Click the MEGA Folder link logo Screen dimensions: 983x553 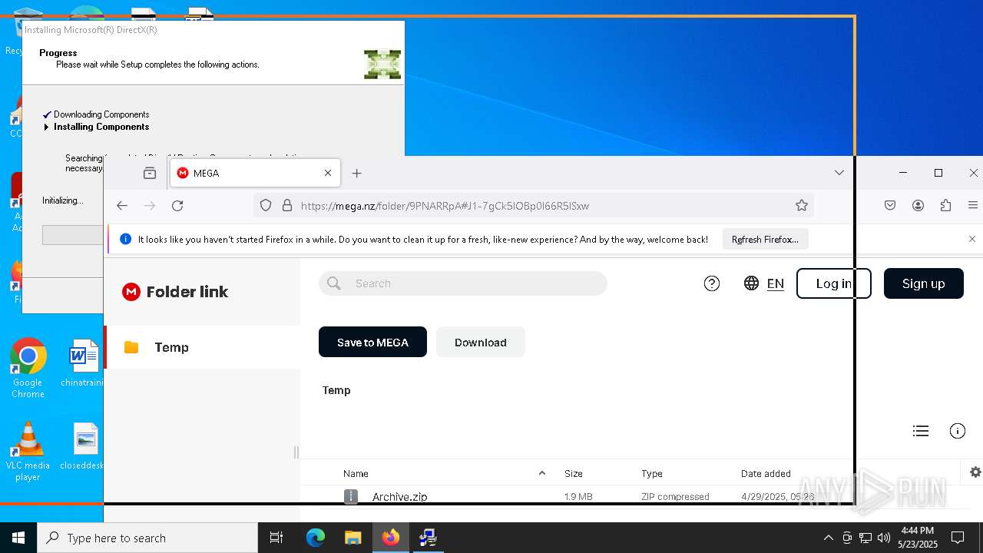[x=175, y=292]
